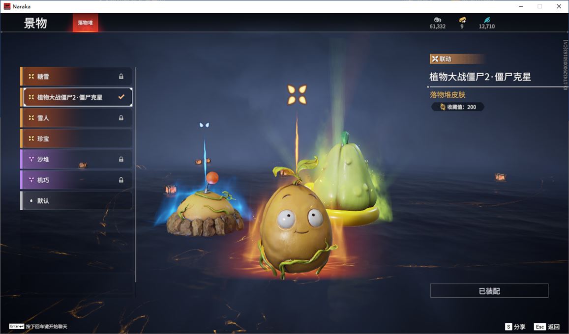
Task: Select the 默认 default skin entry
Action: 76,200
